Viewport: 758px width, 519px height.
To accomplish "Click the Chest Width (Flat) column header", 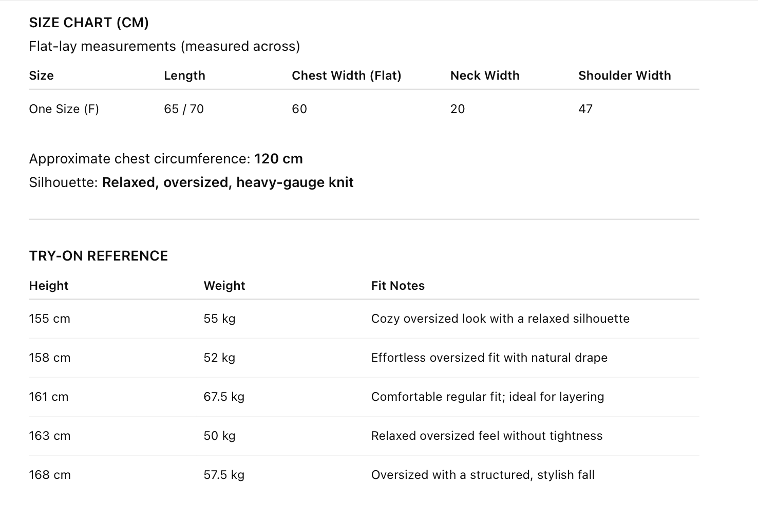I will [x=346, y=76].
